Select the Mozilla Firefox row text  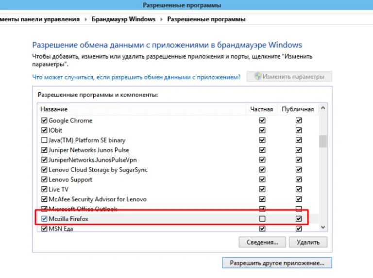coord(68,219)
